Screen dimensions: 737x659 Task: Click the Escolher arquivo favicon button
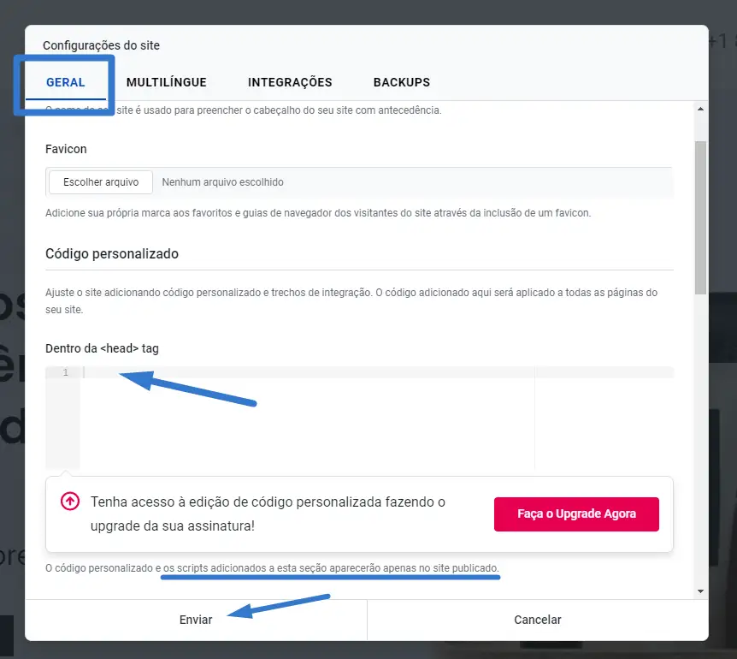coord(101,182)
